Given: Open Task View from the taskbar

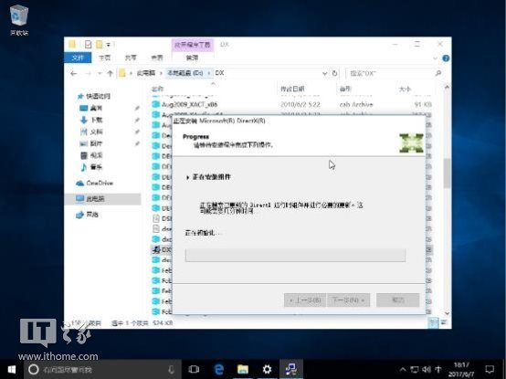Looking at the screenshot, I should click(x=194, y=370).
